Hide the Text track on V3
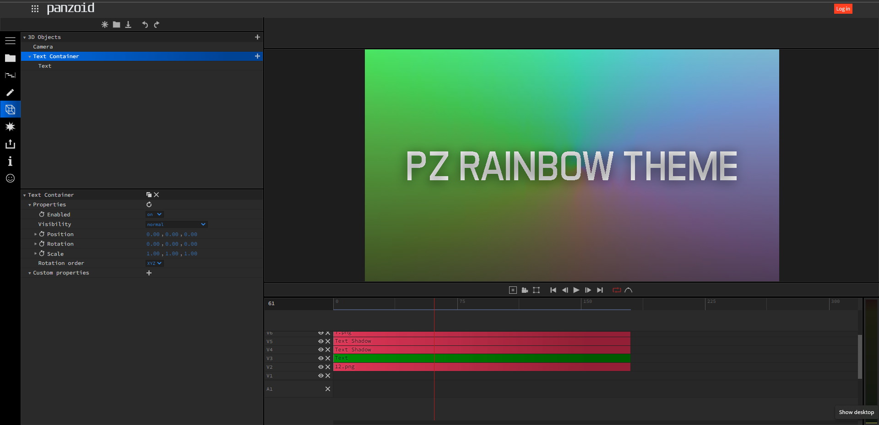Screen dimensions: 879x425 tap(321, 358)
